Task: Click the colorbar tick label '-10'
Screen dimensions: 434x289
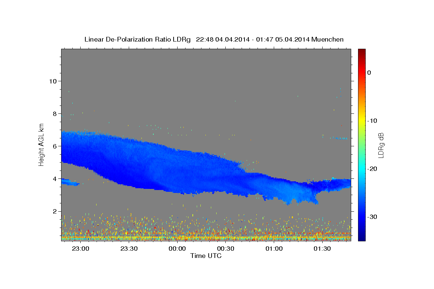Action: [x=373, y=121]
